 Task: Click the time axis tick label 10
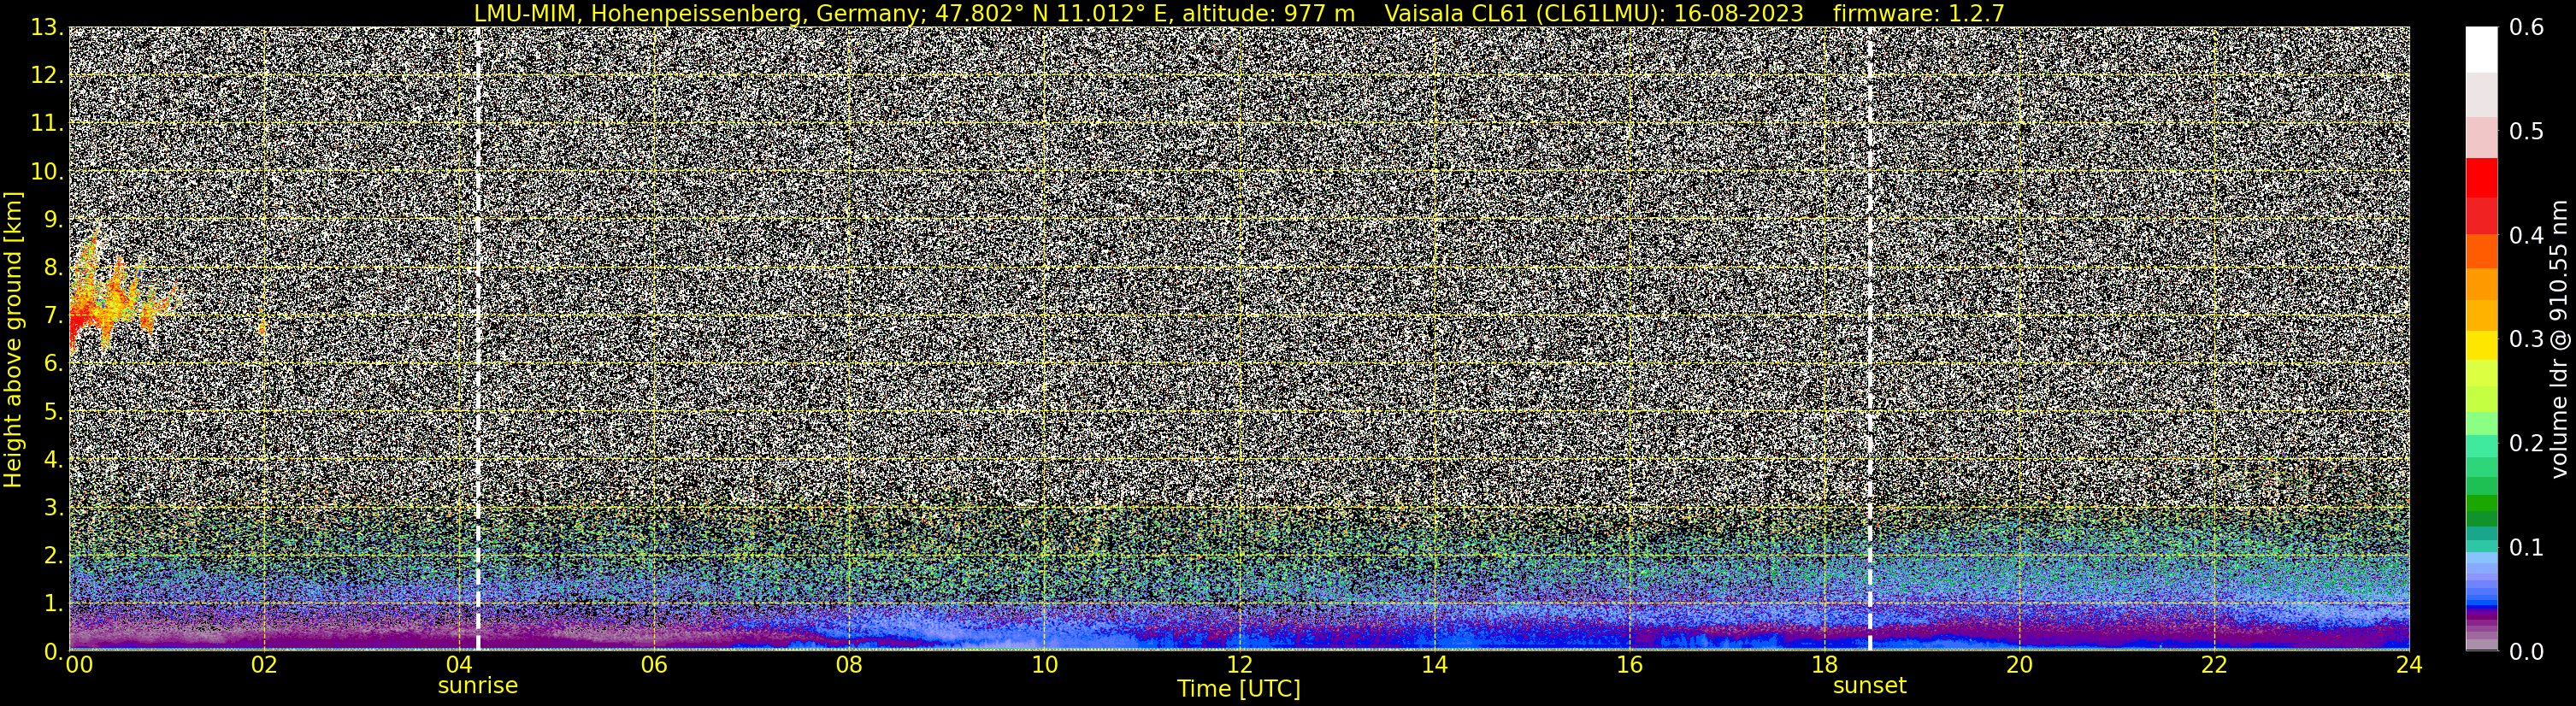pyautogui.click(x=1044, y=666)
